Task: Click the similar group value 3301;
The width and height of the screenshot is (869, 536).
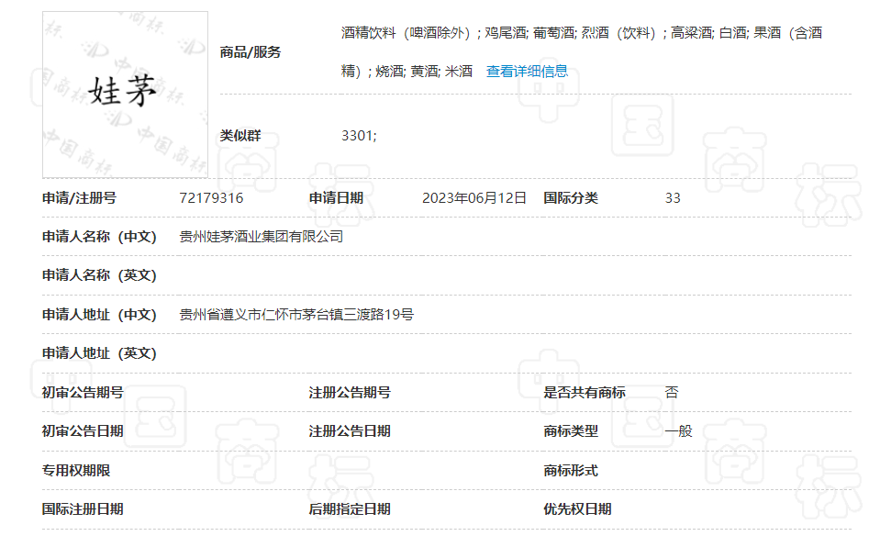Action: click(359, 136)
